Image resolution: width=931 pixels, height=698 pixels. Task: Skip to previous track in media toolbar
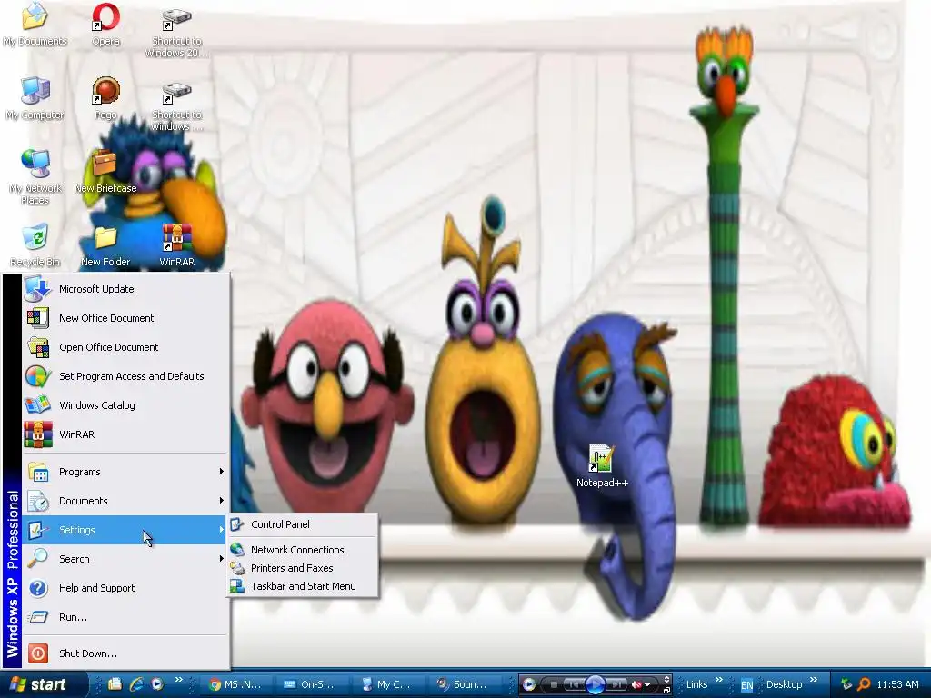coord(574,684)
